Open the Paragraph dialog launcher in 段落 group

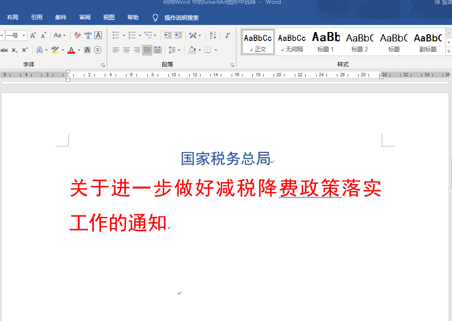coord(232,65)
